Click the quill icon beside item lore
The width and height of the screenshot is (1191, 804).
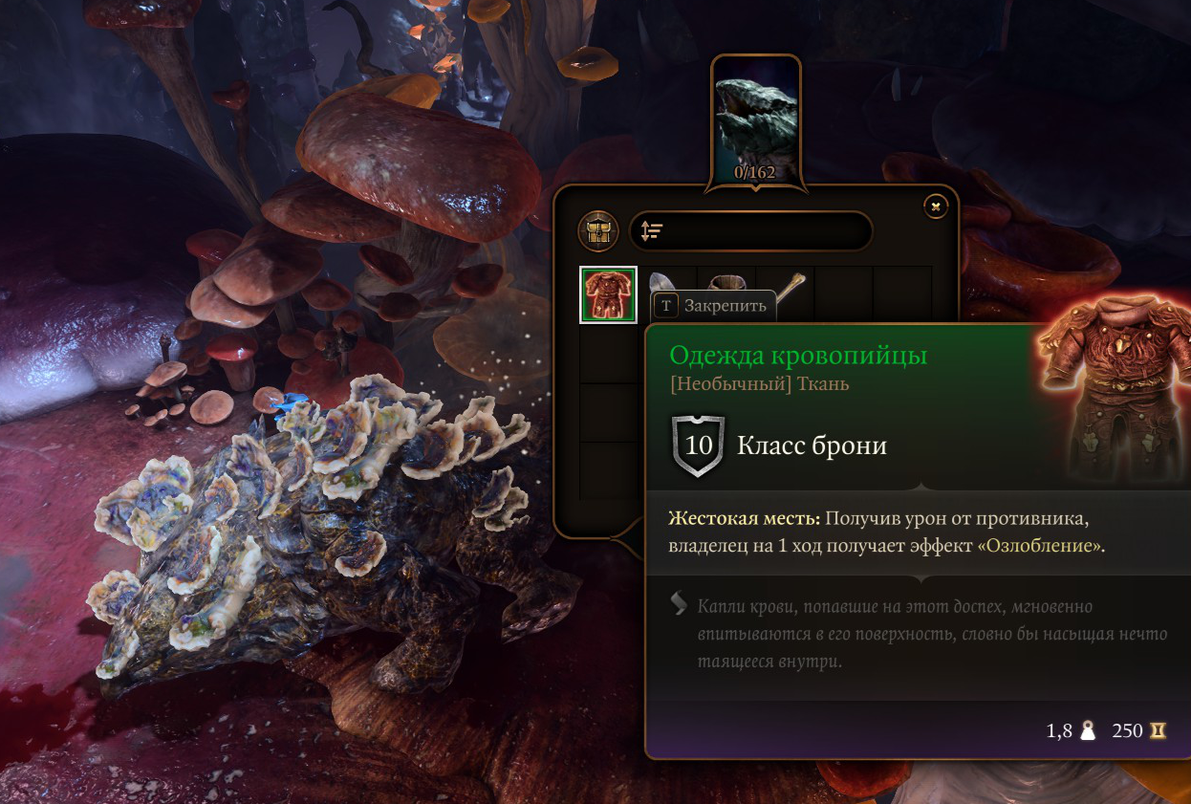coord(678,603)
